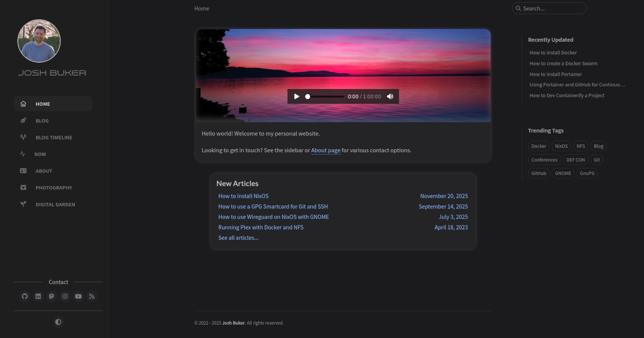Play the sunset video
This screenshot has height=338, width=644.
[297, 96]
